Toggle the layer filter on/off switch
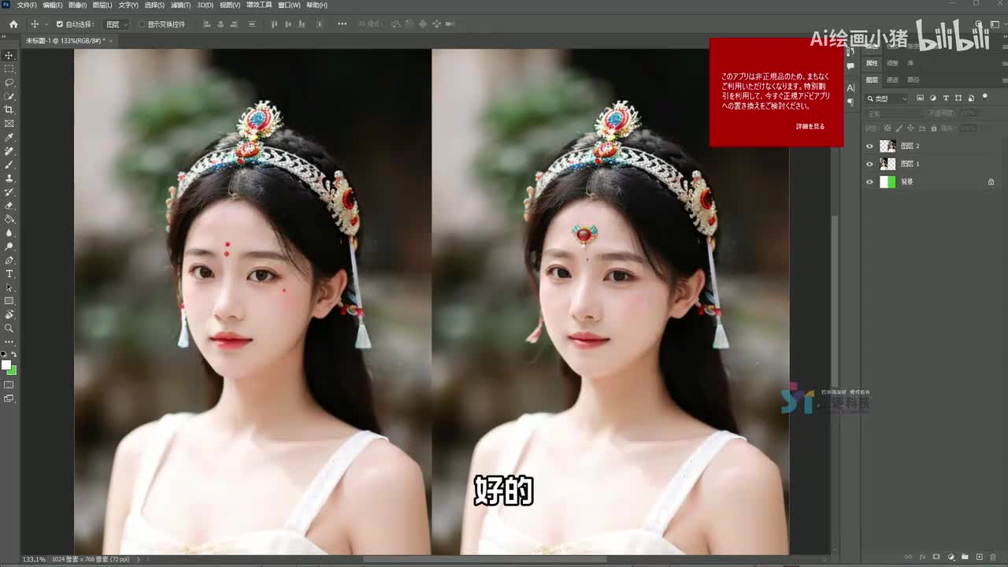Viewport: 1008px width, 567px height. [x=984, y=98]
